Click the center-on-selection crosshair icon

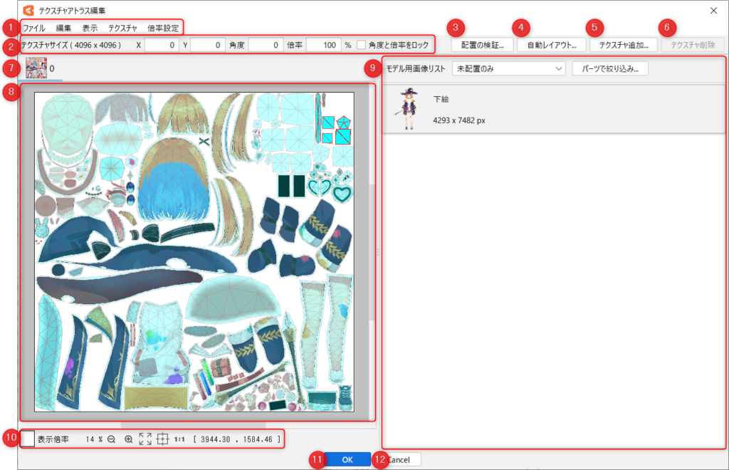pos(162,439)
